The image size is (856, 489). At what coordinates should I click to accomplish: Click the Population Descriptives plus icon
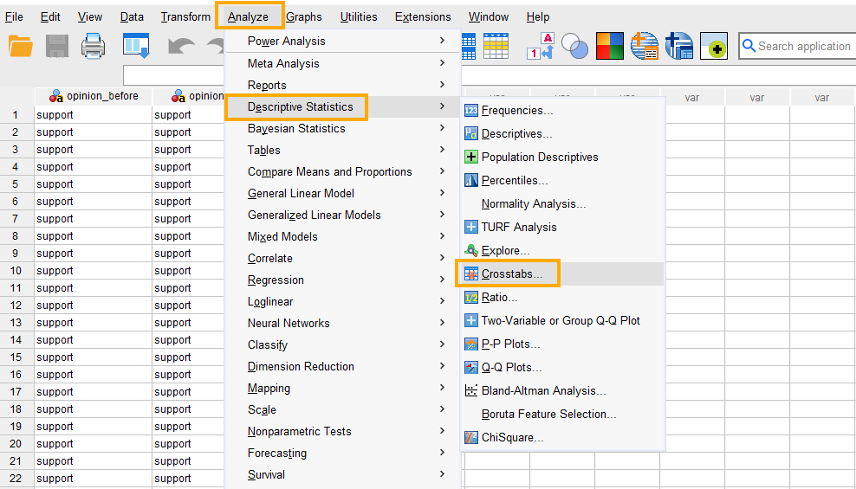point(471,157)
